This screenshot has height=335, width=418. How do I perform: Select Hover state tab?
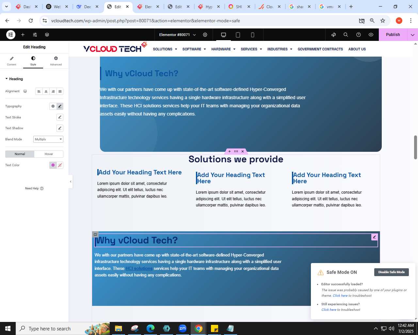point(49,154)
